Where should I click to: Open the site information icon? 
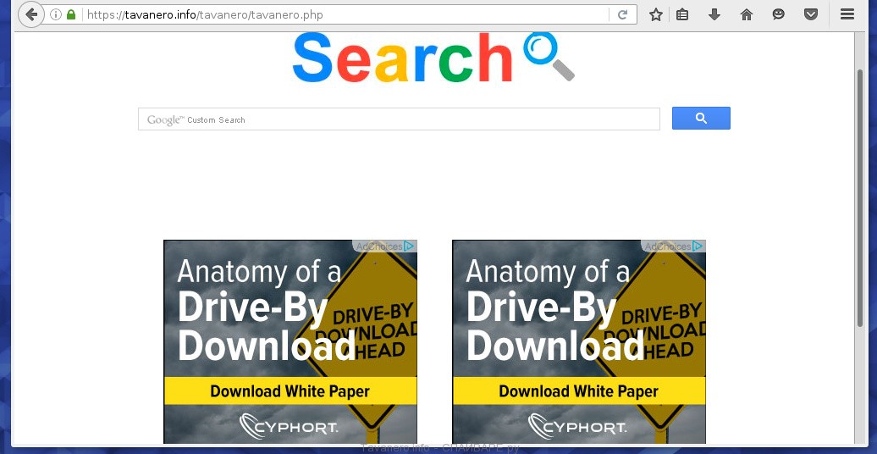pos(56,14)
